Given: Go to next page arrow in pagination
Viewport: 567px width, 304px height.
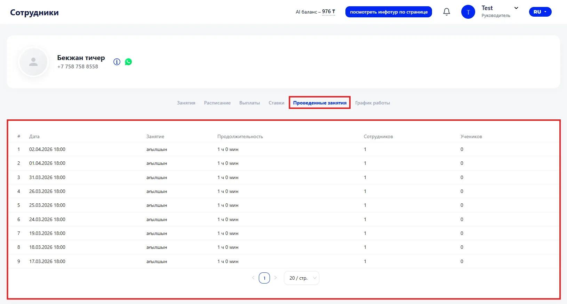Looking at the screenshot, I should coord(275,278).
